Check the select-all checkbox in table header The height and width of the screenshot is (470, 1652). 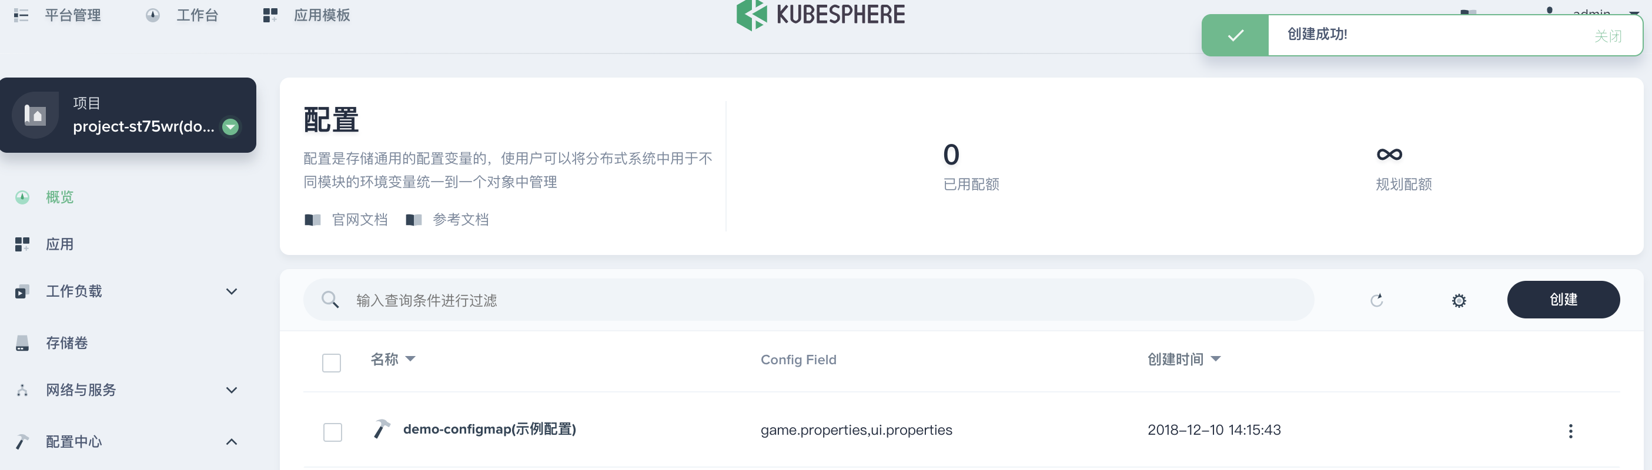(x=332, y=362)
